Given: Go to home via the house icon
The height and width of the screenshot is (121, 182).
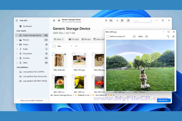Looking at the screenshot, I should (54, 20).
